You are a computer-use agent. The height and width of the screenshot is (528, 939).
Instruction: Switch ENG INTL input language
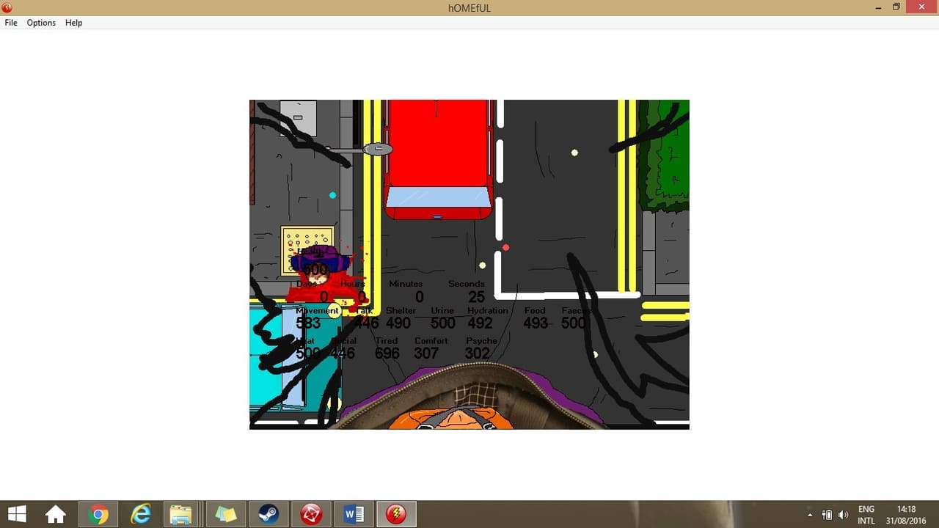click(x=866, y=515)
